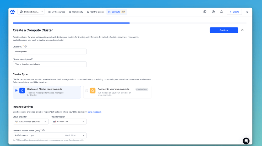Select Dedicated Clarifai cloud compute radio button
The image size is (262, 146).
point(16,91)
